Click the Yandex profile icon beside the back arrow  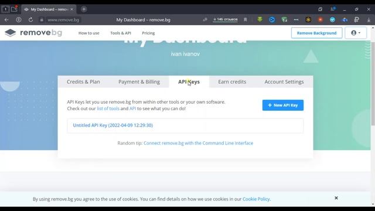pos(19,20)
